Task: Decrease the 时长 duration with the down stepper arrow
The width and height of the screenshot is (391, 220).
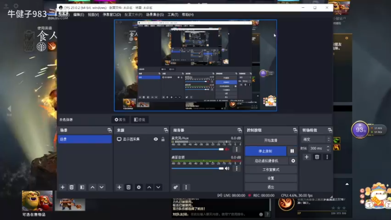Action: pos(328,150)
